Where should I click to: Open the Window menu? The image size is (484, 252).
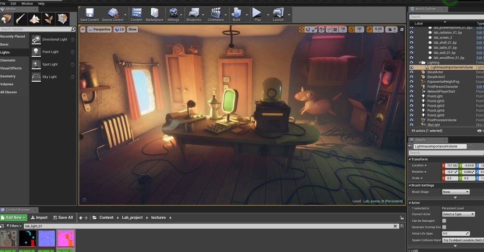tap(27, 4)
